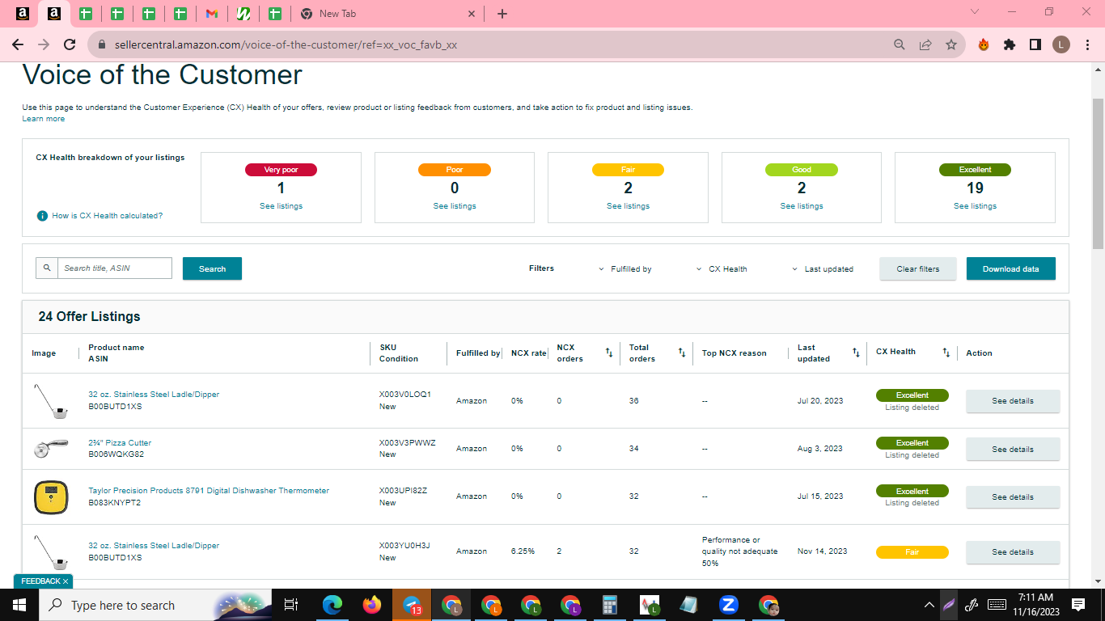Open the tab search chevron

[975, 12]
